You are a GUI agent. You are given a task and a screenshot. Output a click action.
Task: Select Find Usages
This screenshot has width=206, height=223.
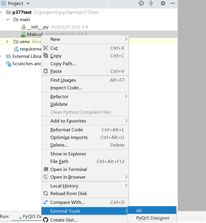pyautogui.click(x=85, y=80)
